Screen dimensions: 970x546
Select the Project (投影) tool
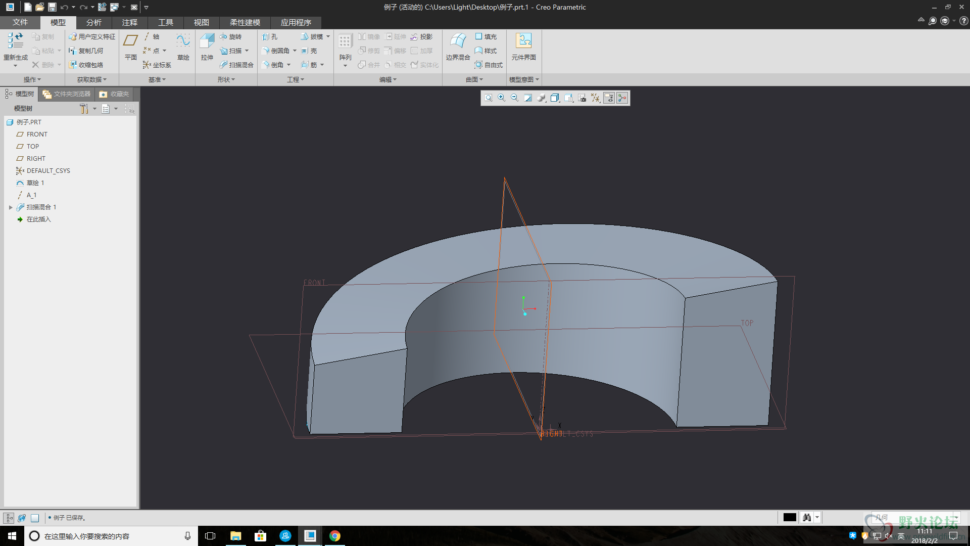421,36
